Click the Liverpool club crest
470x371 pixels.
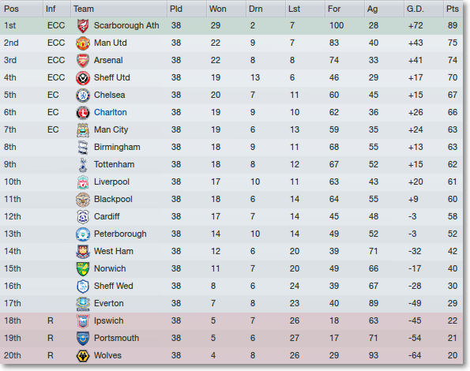click(x=83, y=182)
